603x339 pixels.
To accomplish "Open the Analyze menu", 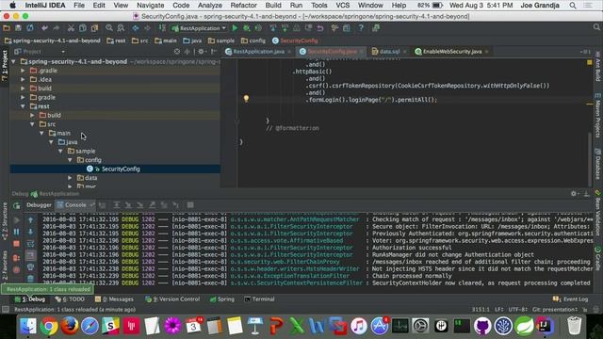I will click(x=210, y=6).
